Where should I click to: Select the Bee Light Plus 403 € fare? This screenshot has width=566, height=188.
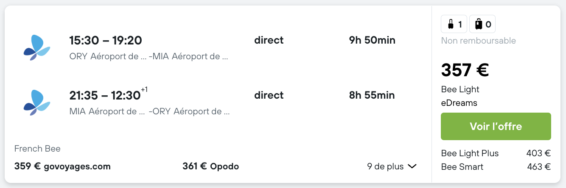496,153
